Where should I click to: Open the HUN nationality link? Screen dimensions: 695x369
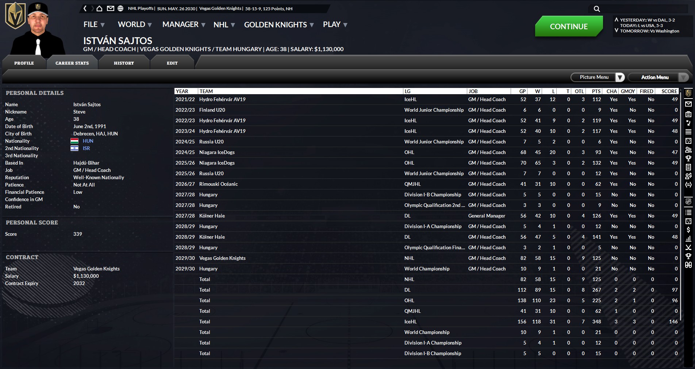(88, 141)
